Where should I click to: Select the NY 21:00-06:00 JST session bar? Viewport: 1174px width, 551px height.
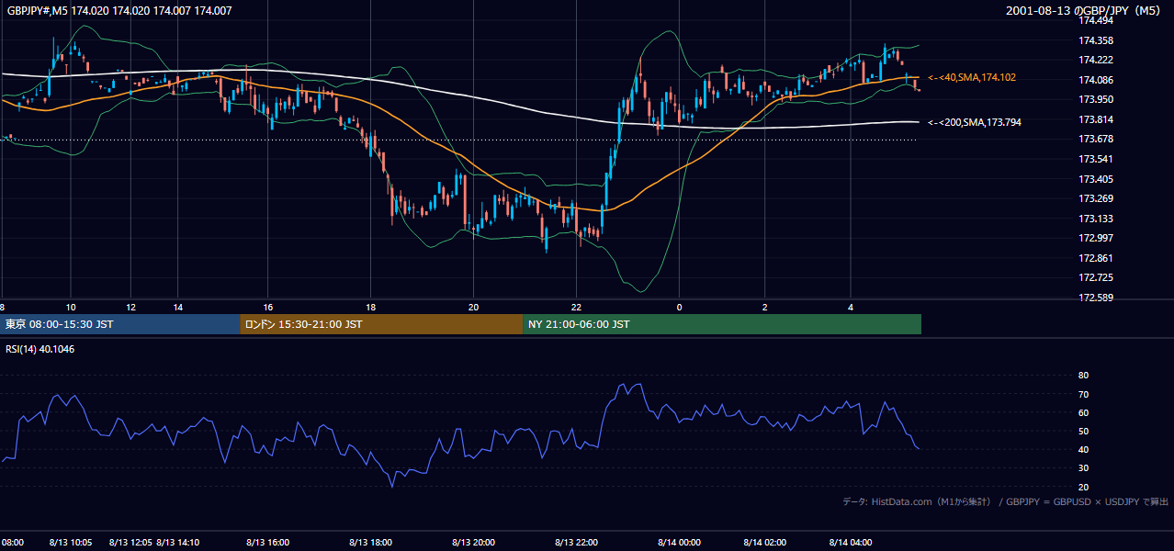point(722,324)
